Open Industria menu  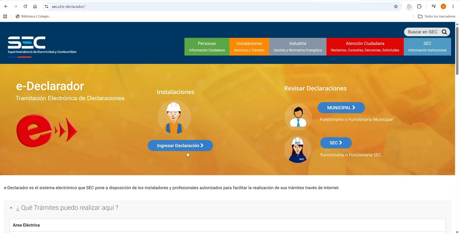298,47
